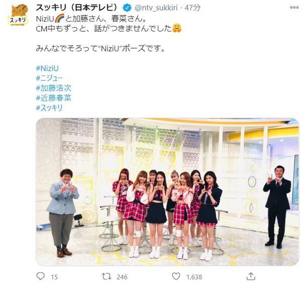Open the reply comment icon
301x283 pixels.
tap(41, 276)
